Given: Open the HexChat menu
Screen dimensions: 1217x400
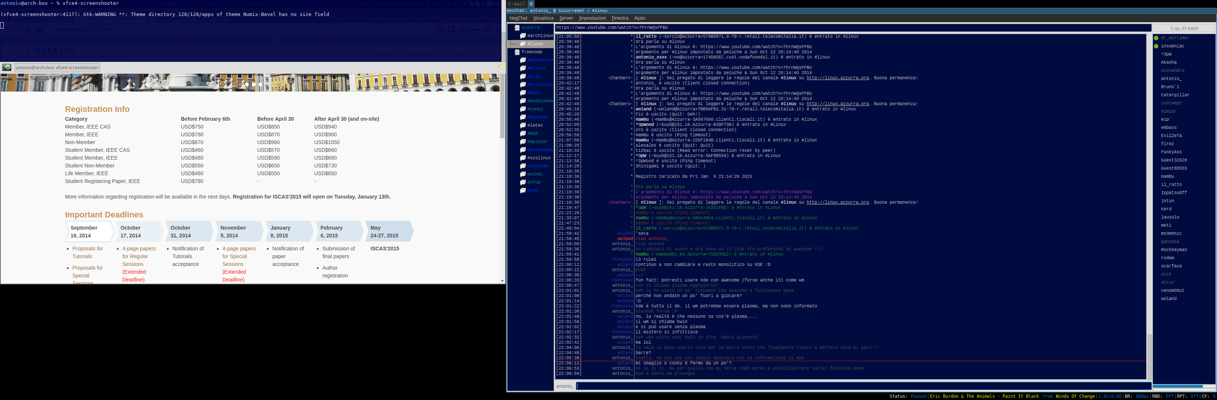Looking at the screenshot, I should click(518, 18).
